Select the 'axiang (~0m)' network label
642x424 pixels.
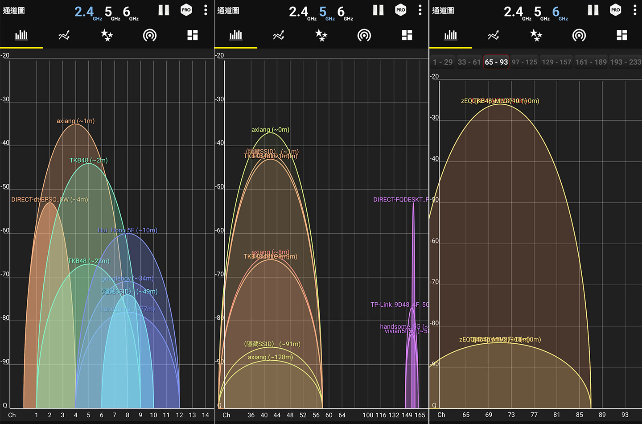270,130
